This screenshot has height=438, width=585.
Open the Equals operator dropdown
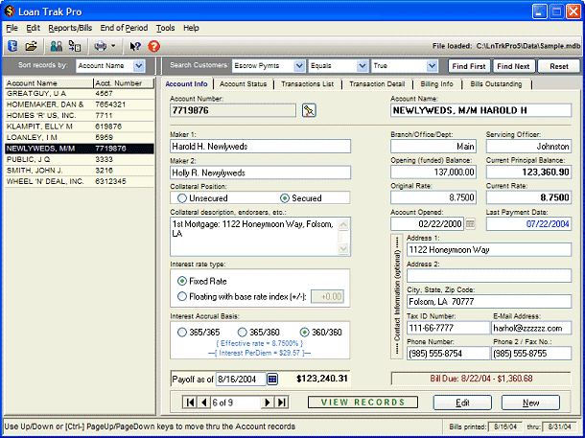362,66
